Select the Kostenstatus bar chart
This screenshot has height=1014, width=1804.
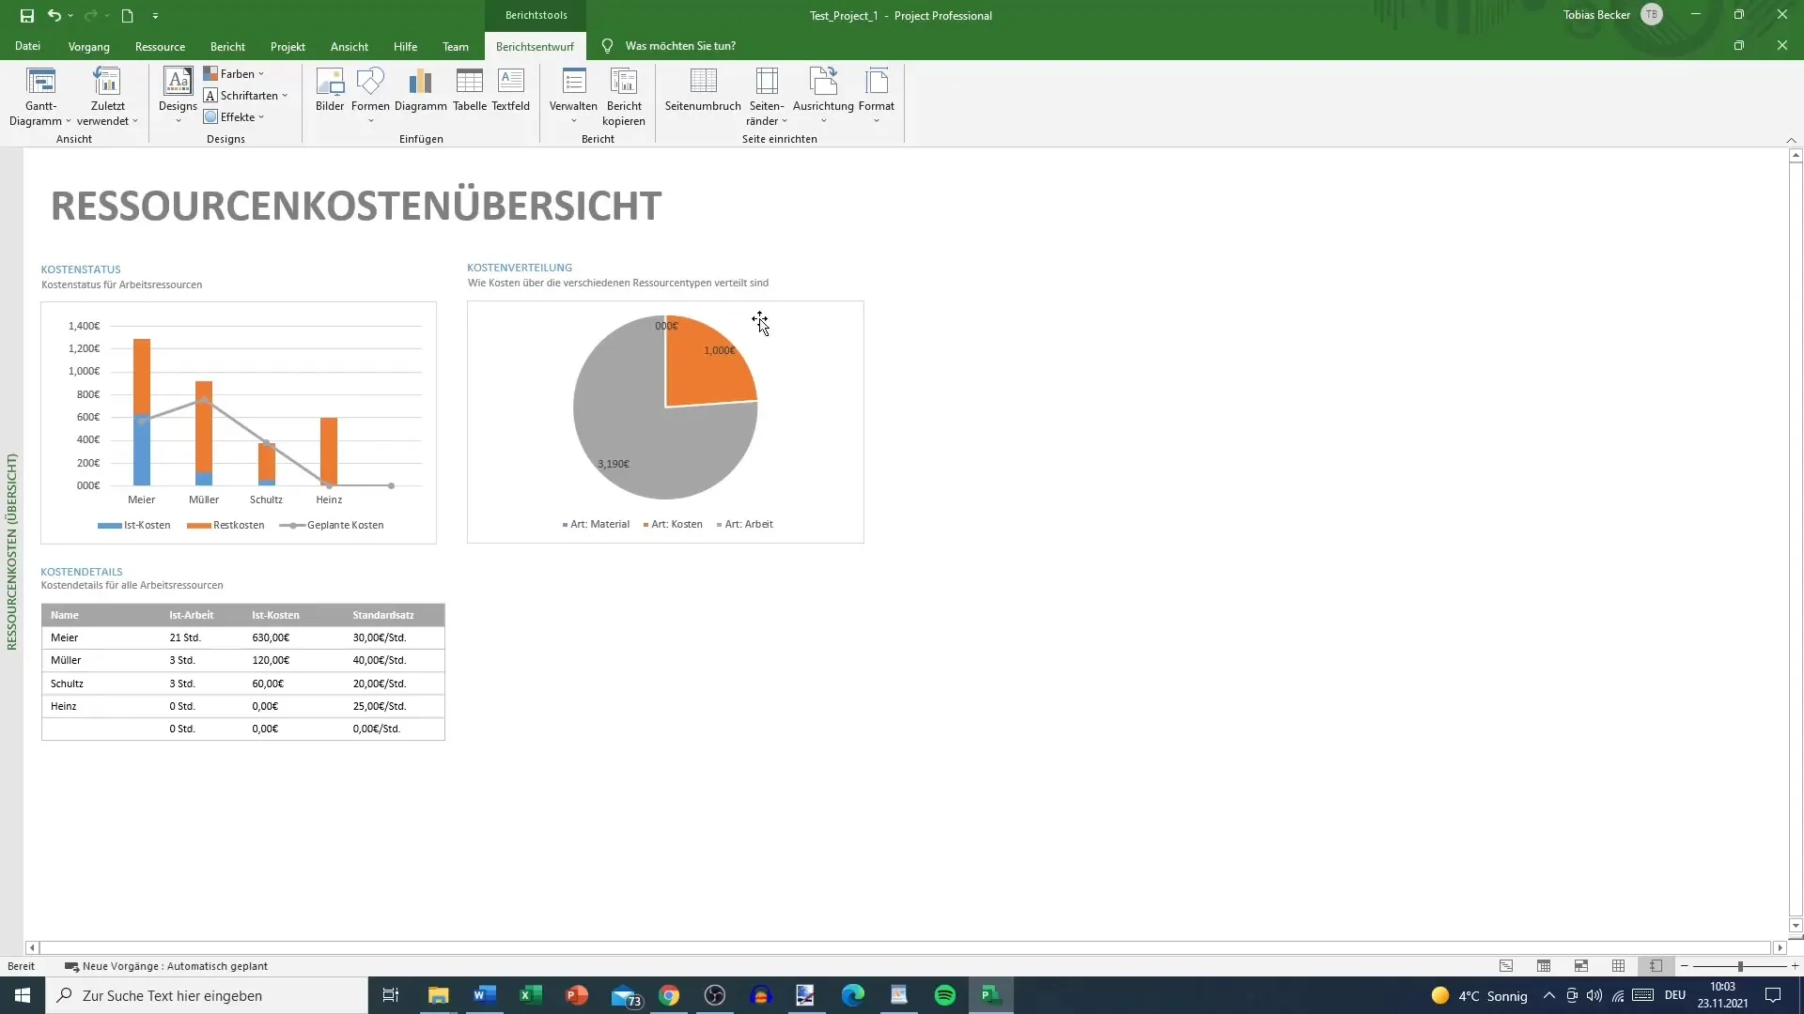[x=239, y=422]
